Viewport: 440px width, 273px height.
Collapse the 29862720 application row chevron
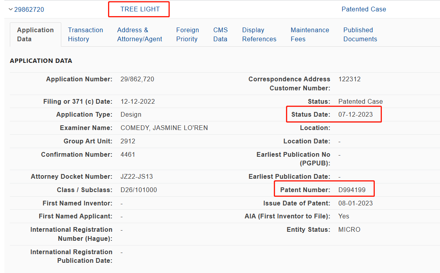(x=11, y=9)
